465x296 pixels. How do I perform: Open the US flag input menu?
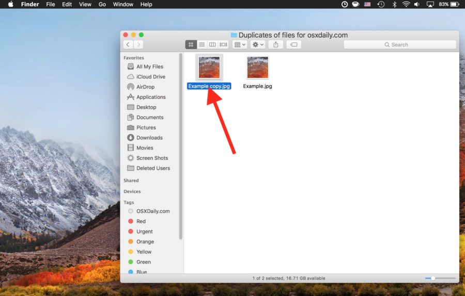pyautogui.click(x=367, y=4)
